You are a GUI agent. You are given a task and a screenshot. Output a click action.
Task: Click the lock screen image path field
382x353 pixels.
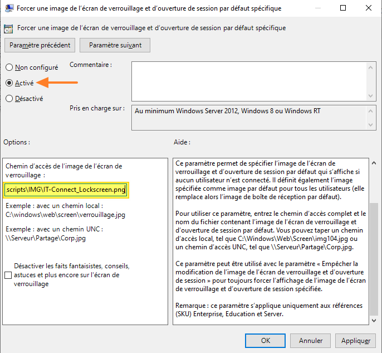pos(66,190)
